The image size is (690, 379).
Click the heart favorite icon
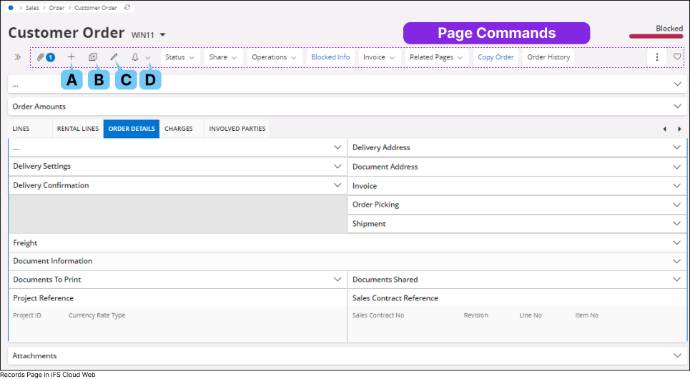click(x=677, y=57)
